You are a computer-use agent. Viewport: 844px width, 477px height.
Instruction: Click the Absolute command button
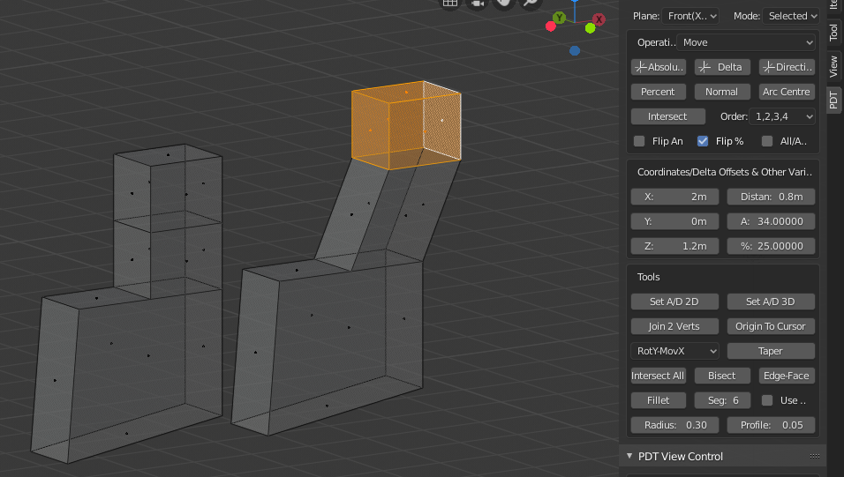[x=659, y=67]
